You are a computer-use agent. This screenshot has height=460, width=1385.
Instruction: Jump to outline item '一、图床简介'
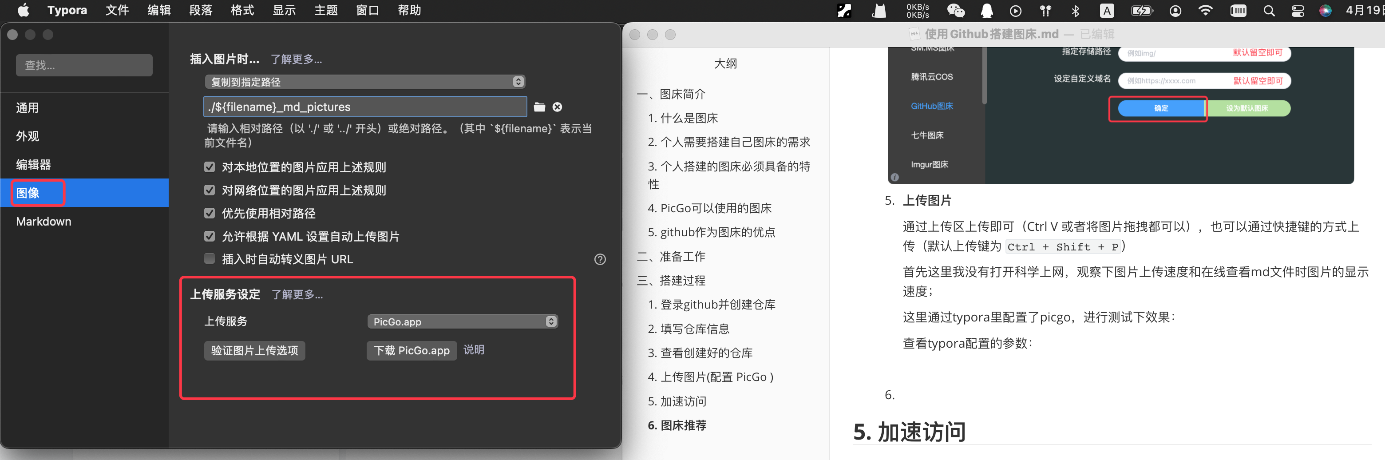[x=671, y=94]
